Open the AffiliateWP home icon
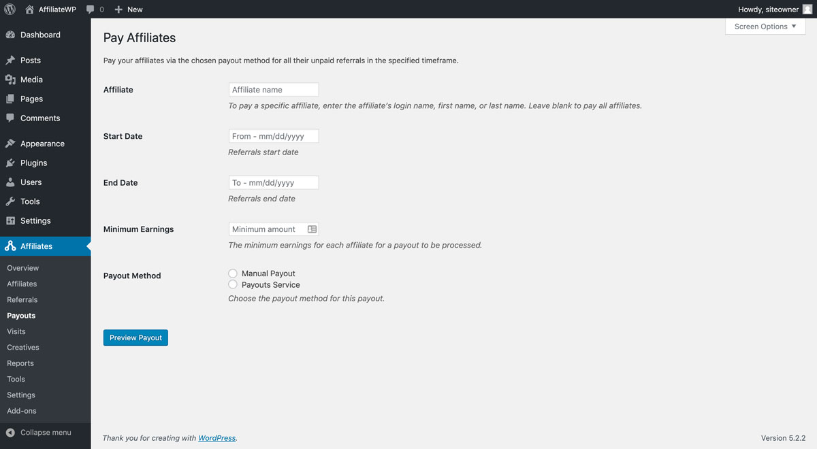Viewport: 817px width, 449px height. coord(29,10)
